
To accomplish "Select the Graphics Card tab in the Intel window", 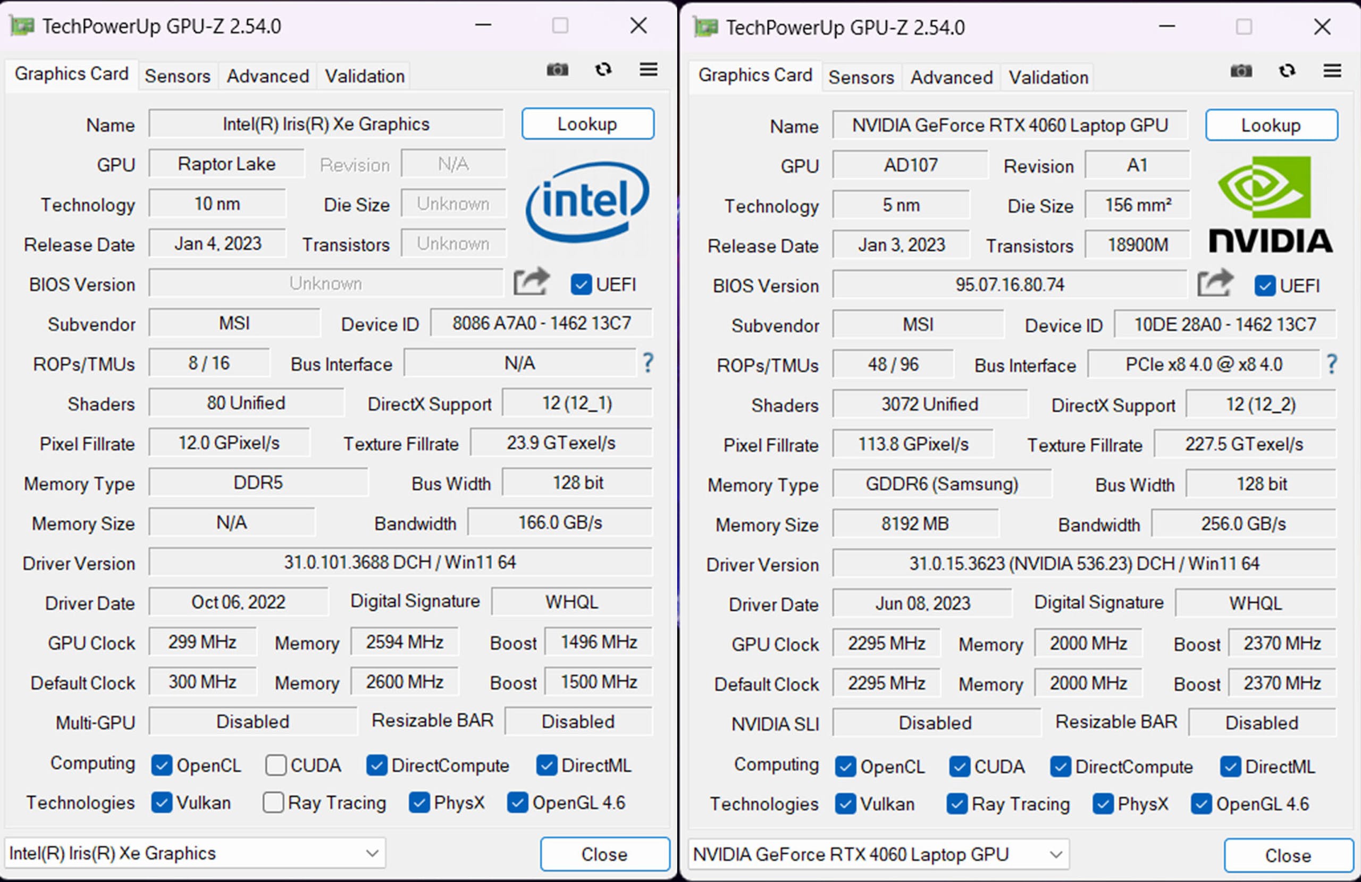I will [x=71, y=74].
